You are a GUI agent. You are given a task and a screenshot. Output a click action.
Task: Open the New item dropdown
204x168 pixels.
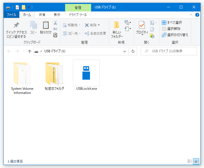pos(128,23)
